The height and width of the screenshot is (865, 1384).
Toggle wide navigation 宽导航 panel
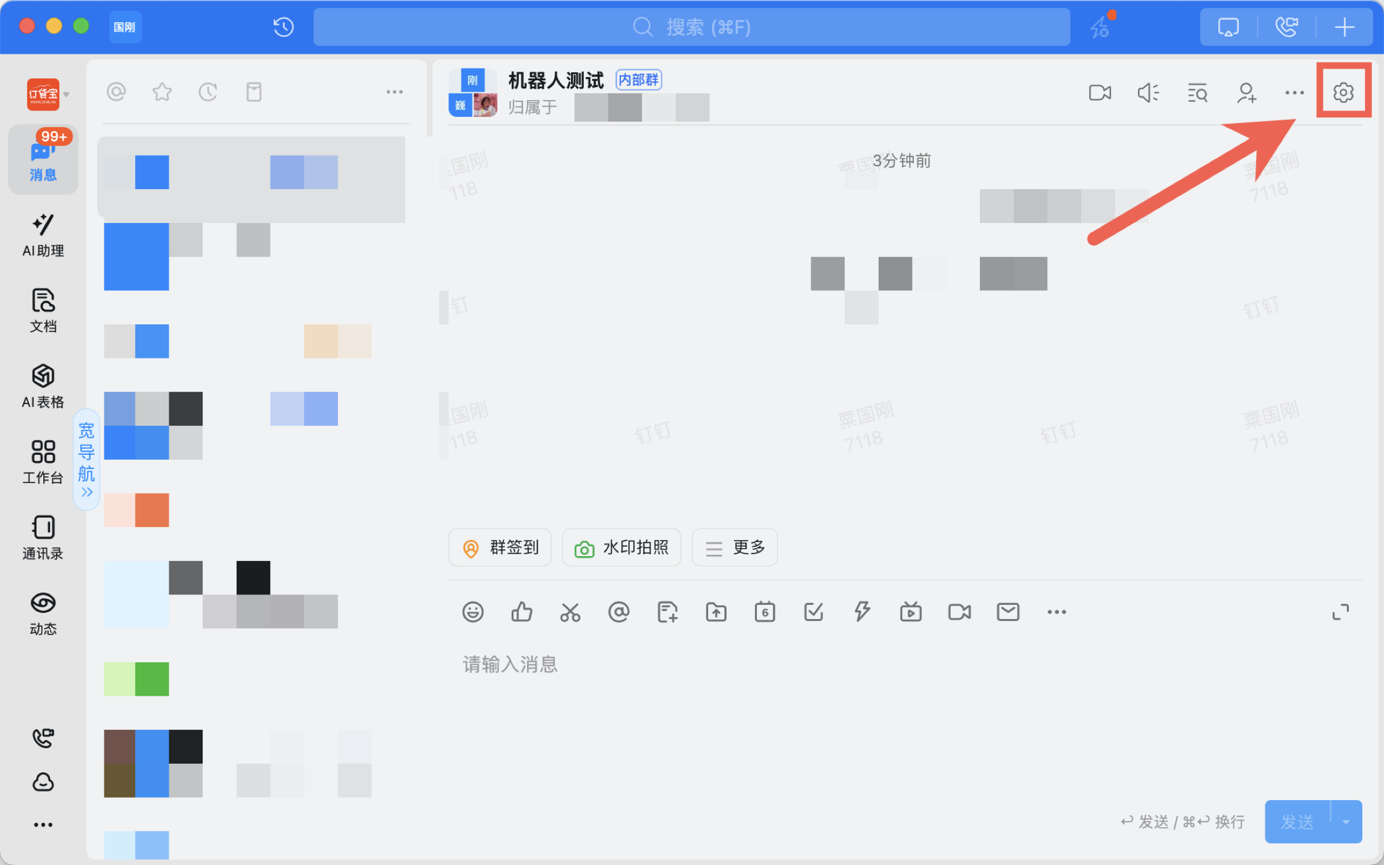[x=86, y=459]
